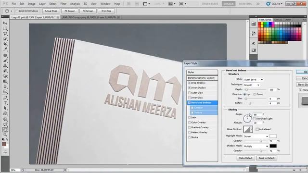Select the Eraser tool
The image size is (308, 173).
5,76
